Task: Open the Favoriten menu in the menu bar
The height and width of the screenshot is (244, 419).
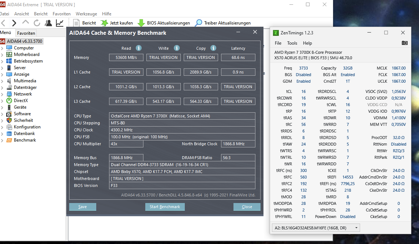Action: [61, 14]
